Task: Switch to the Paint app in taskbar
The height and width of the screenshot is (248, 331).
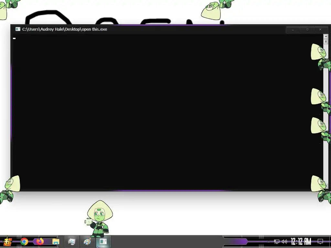Action: (87, 242)
